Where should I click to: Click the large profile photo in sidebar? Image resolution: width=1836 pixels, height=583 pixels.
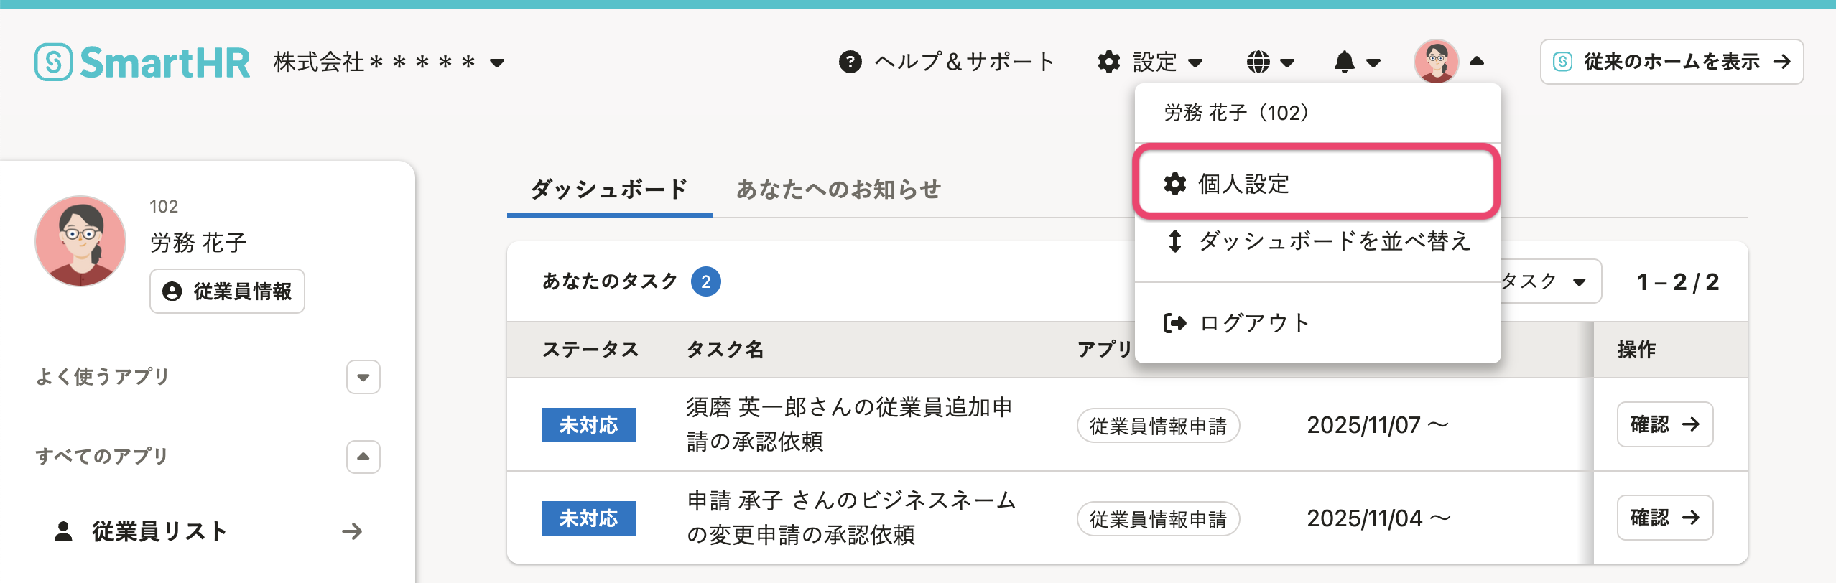(80, 241)
